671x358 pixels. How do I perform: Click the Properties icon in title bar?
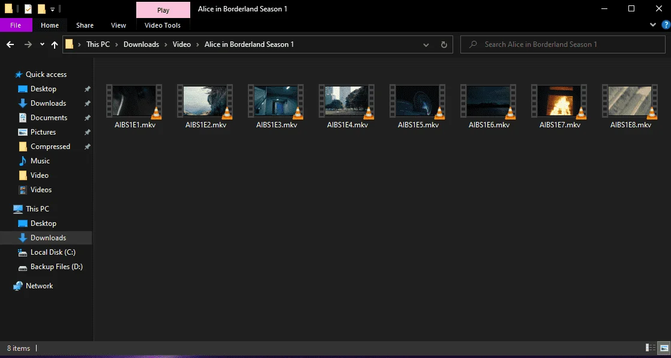[x=28, y=8]
